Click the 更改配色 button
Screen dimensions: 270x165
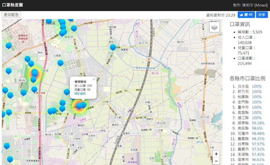(11, 15)
